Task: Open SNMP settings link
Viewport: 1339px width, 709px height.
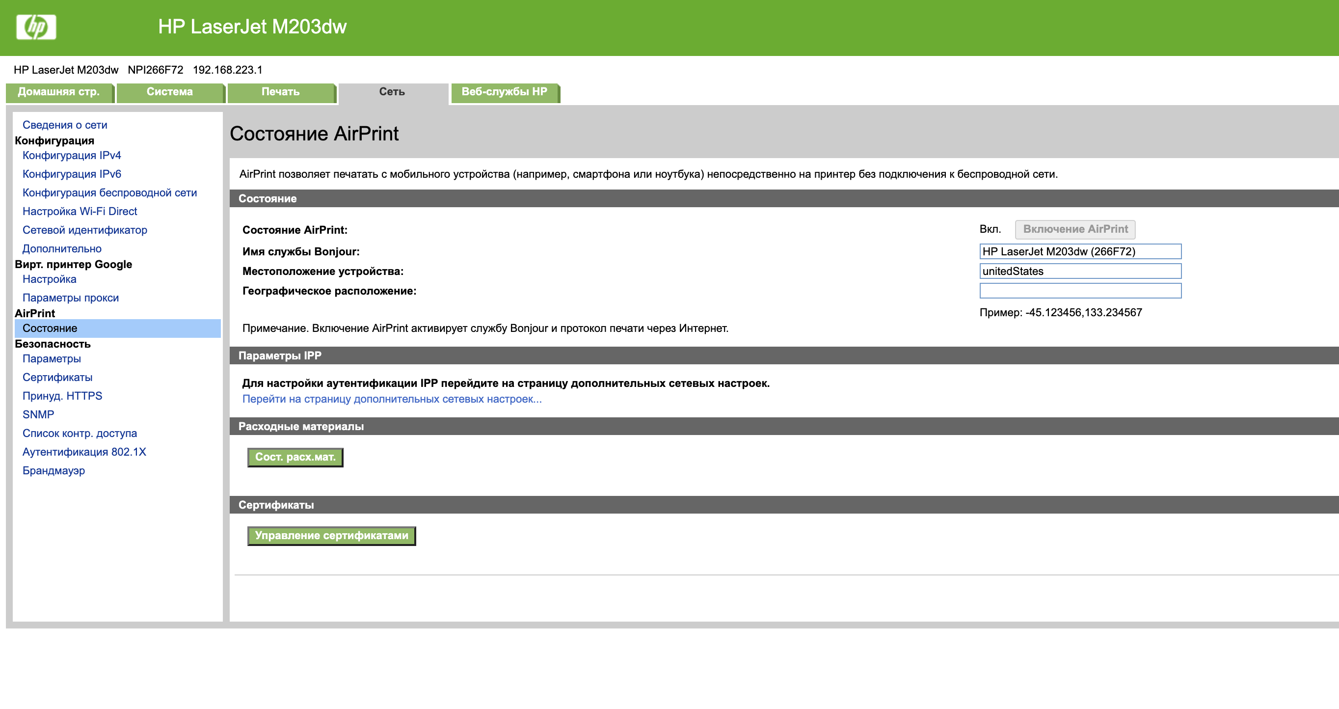Action: [38, 415]
